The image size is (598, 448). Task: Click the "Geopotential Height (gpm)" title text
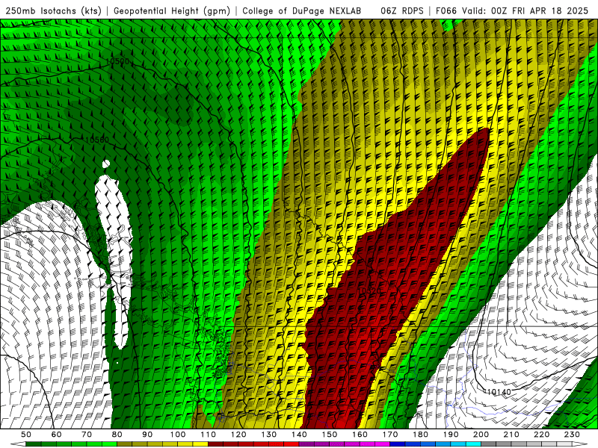172,10
